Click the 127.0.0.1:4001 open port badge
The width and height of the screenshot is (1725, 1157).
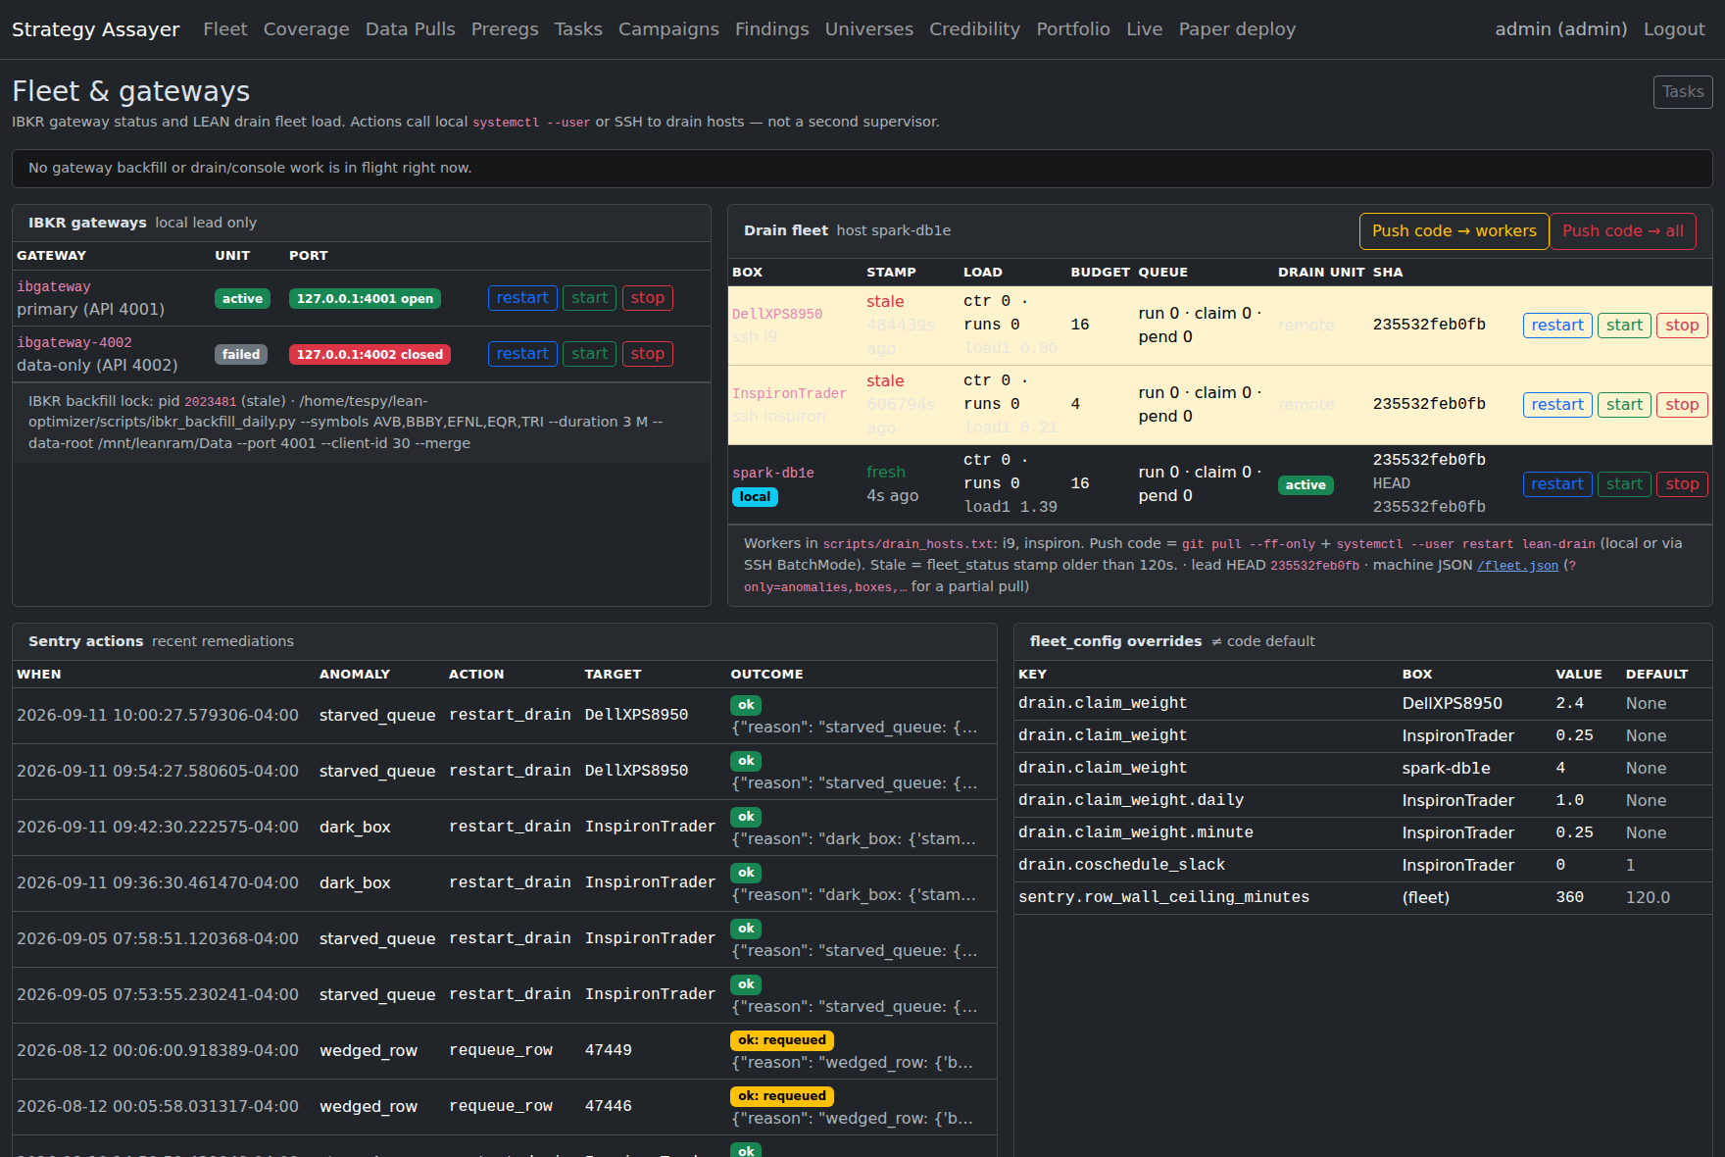click(365, 299)
